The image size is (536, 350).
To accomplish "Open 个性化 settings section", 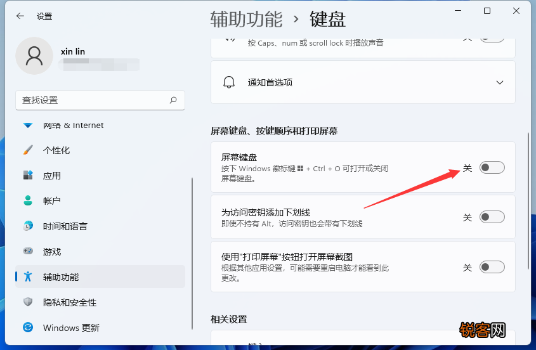I will tap(100, 150).
